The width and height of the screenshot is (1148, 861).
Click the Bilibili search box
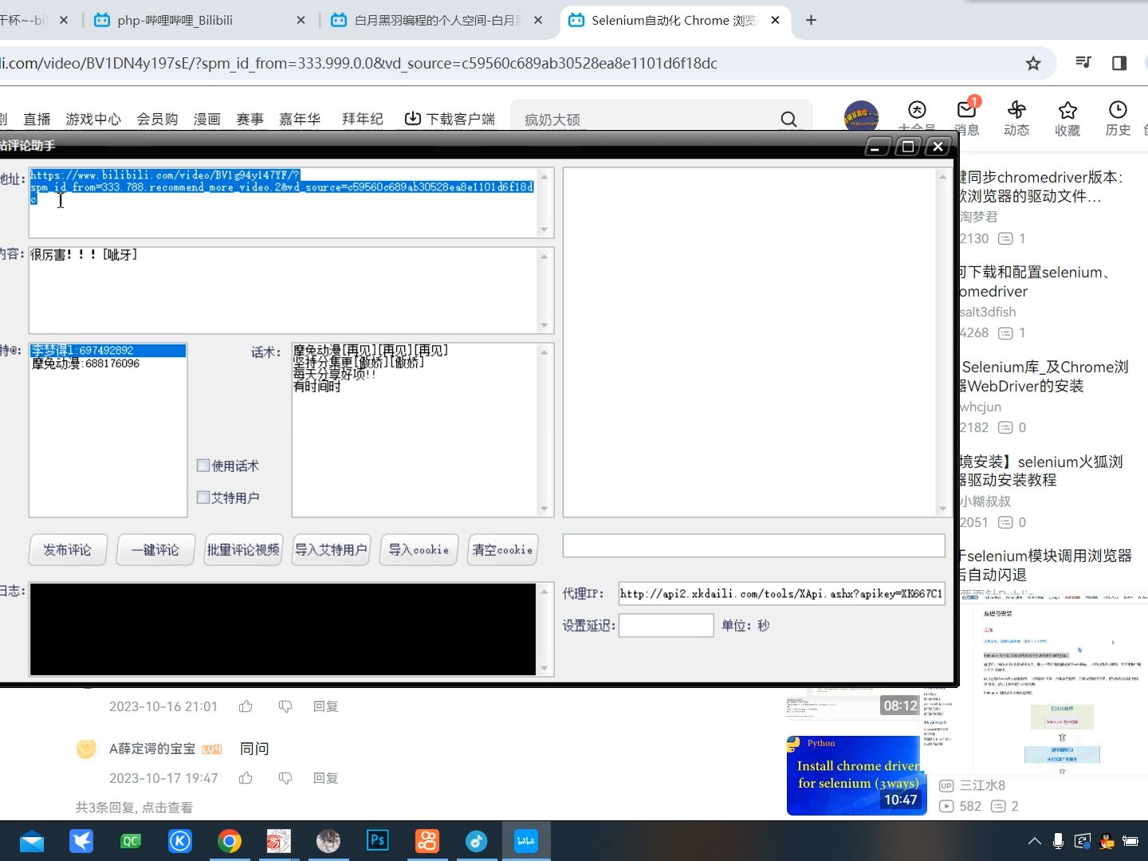(646, 120)
